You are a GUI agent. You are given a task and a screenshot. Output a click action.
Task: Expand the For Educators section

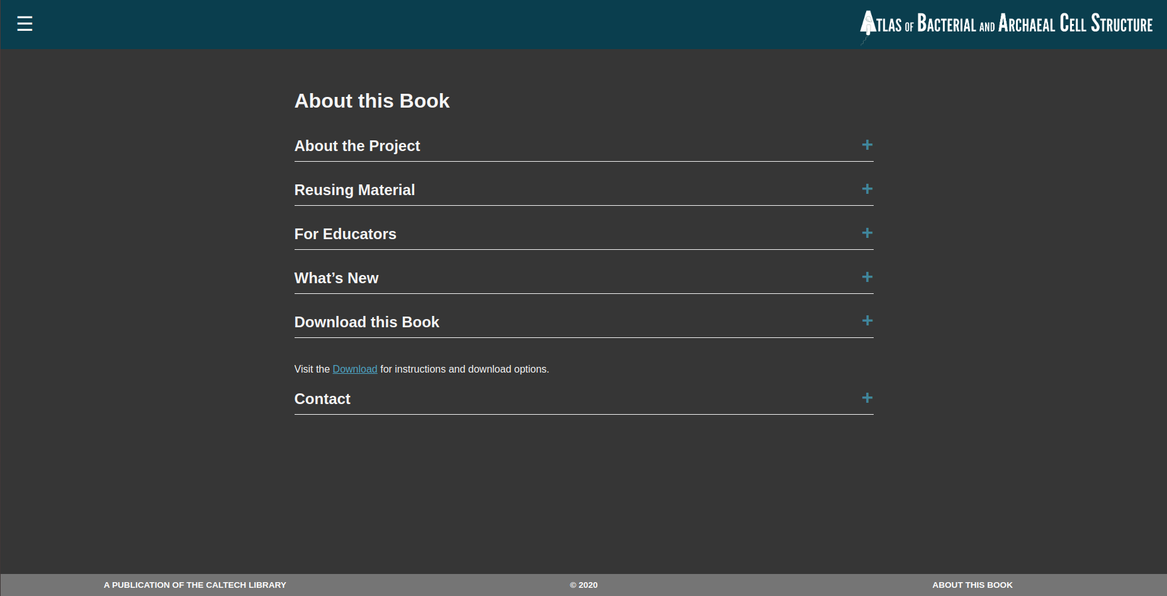(345, 233)
